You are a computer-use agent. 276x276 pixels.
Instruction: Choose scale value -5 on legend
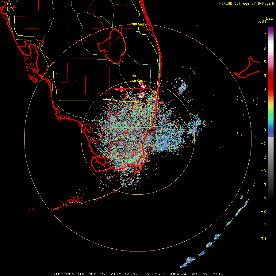point(263,198)
